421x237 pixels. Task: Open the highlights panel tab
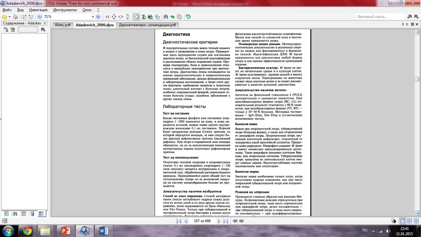(32, 214)
